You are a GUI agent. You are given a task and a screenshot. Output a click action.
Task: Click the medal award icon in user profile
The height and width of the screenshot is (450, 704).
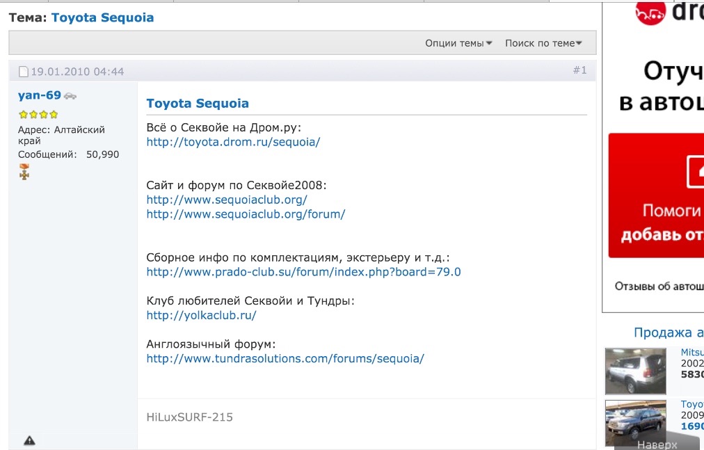click(x=24, y=172)
